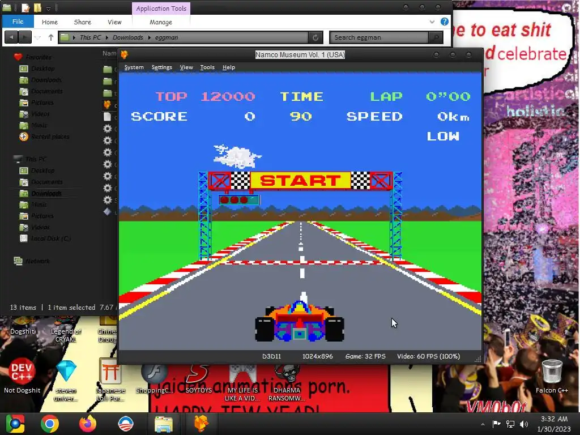Screen dimensions: 580x435
Task: Click the Quick Access properties icon
Action: 25,8
